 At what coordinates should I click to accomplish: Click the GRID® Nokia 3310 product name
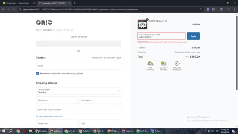(158, 21)
